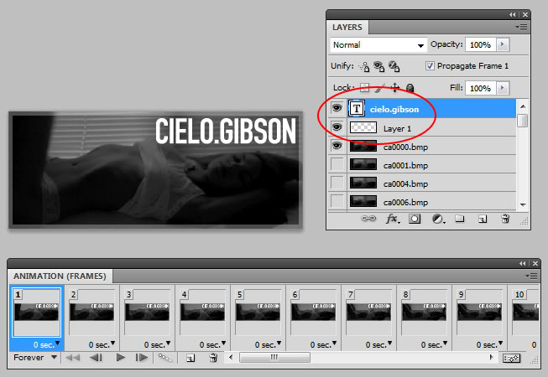548x377 pixels.
Task: Play the animation
Action: [x=121, y=358]
